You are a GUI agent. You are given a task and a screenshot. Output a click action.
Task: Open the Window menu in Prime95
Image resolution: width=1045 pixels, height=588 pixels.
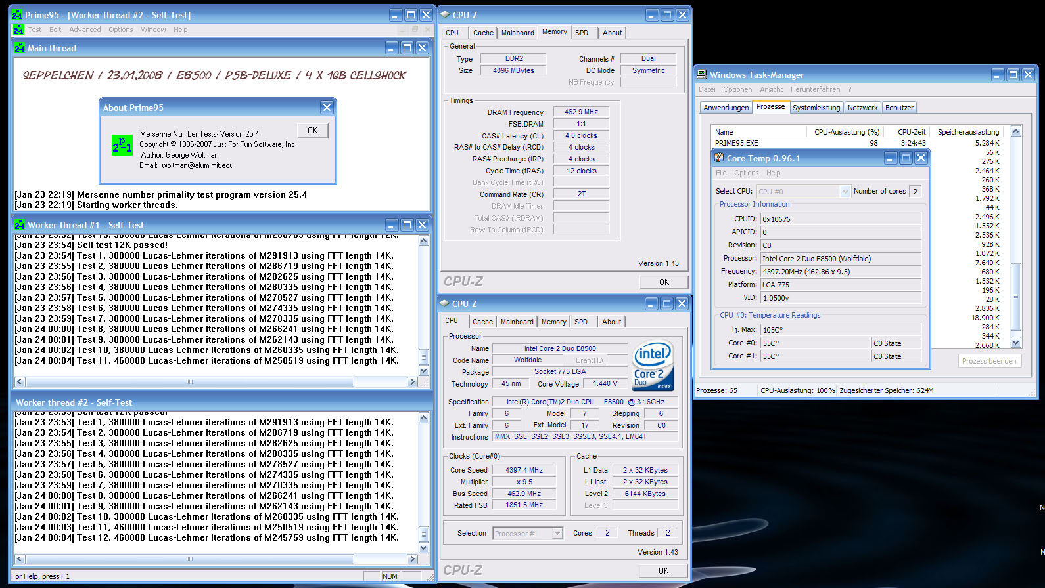pyautogui.click(x=153, y=30)
